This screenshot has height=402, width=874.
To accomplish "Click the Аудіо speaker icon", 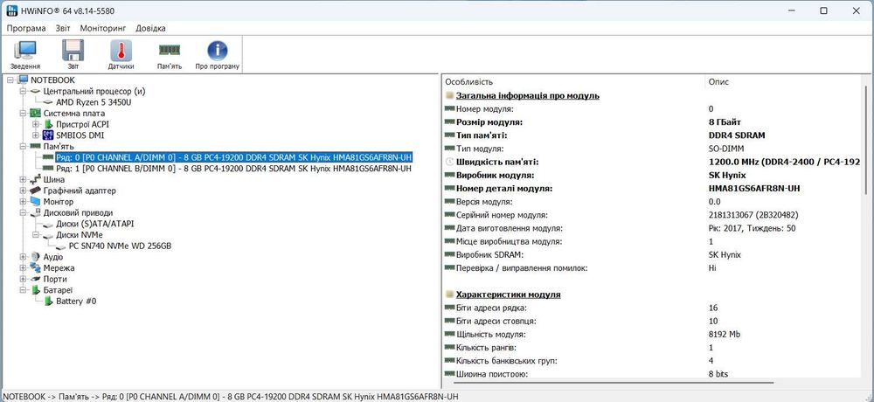I will tap(36, 256).
